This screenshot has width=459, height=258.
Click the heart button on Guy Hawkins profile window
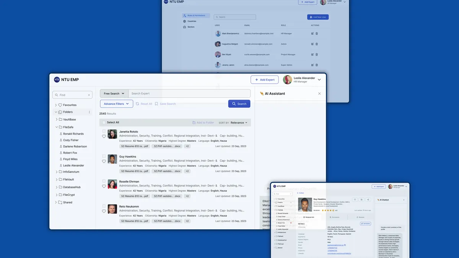(x=355, y=200)
